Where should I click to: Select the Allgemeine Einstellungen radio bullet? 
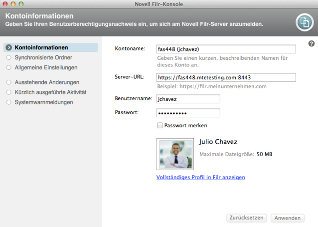8,67
